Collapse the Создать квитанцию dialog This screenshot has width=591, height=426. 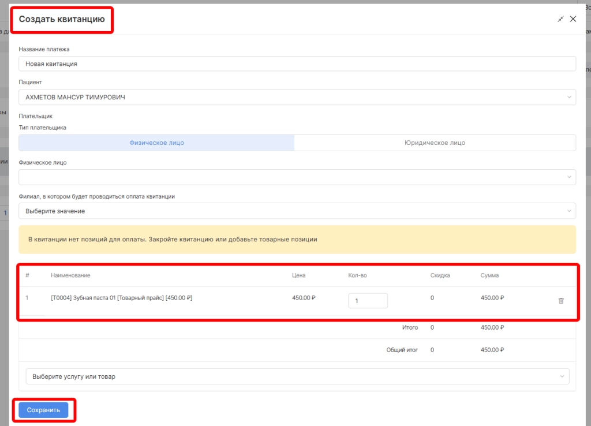560,19
